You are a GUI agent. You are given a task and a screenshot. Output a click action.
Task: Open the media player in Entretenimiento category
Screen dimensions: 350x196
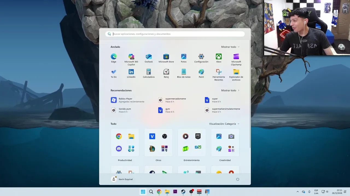click(185, 136)
